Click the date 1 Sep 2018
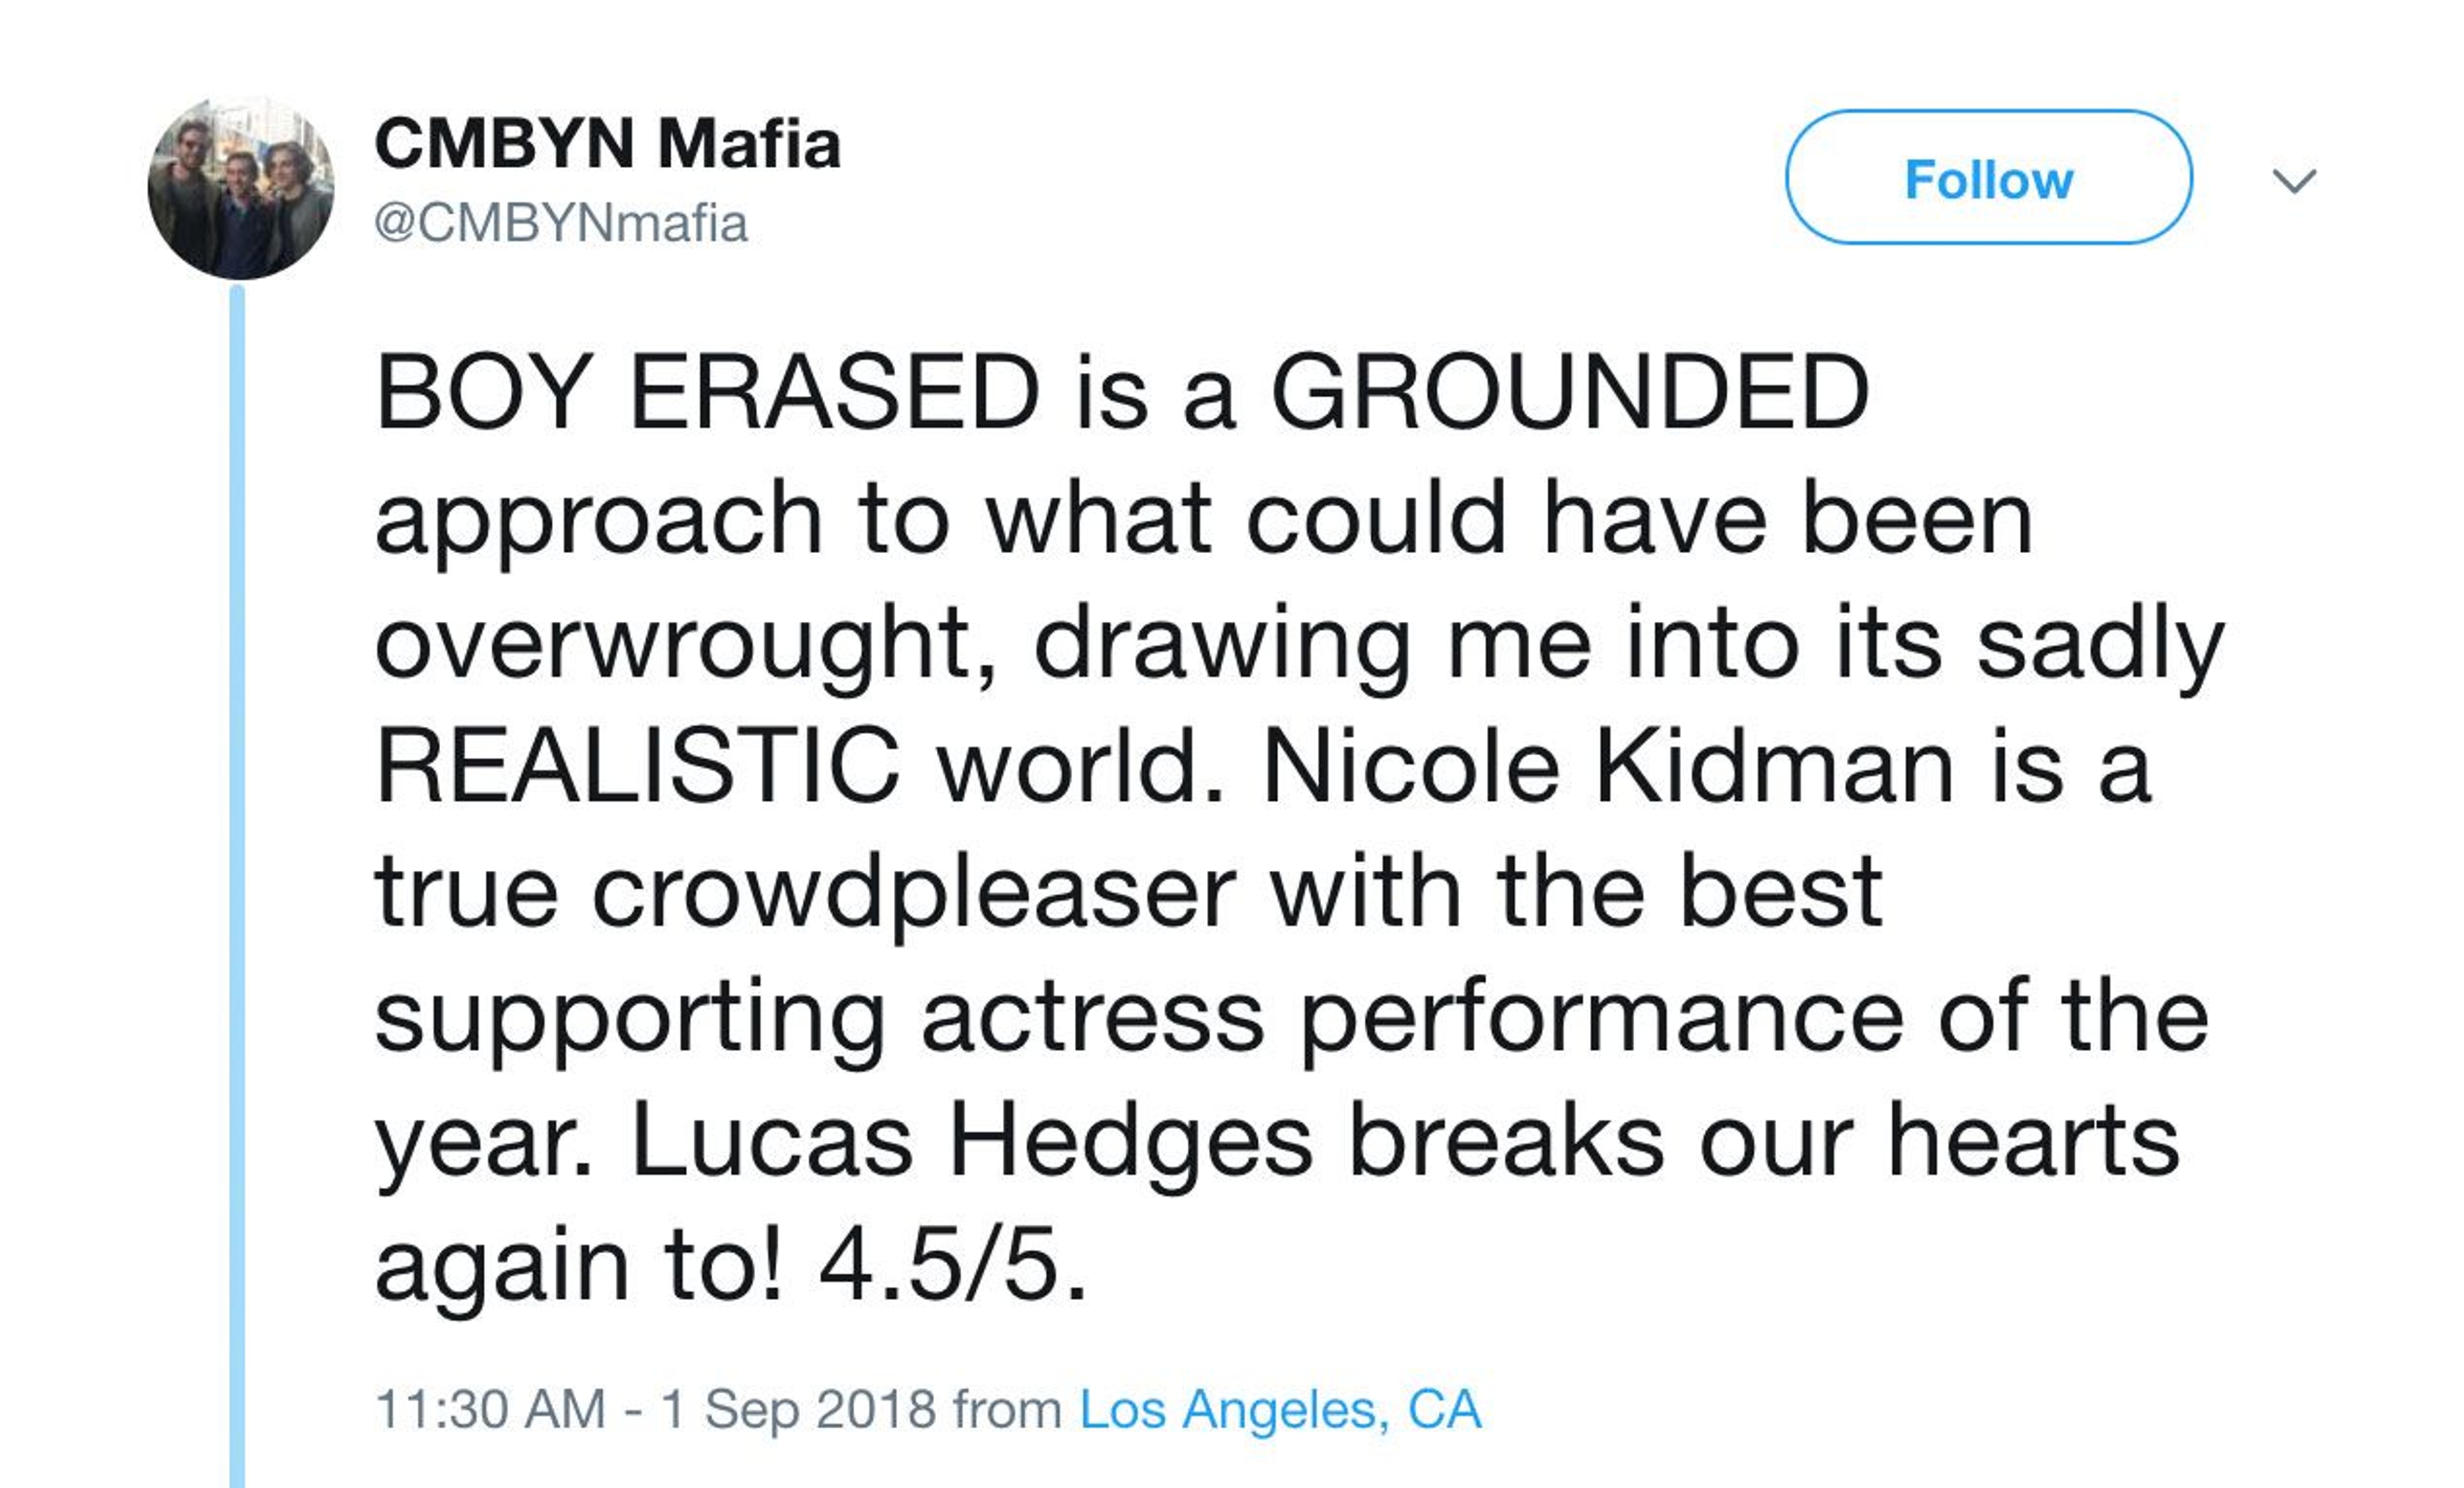This screenshot has width=2464, height=1488. pos(797,1409)
